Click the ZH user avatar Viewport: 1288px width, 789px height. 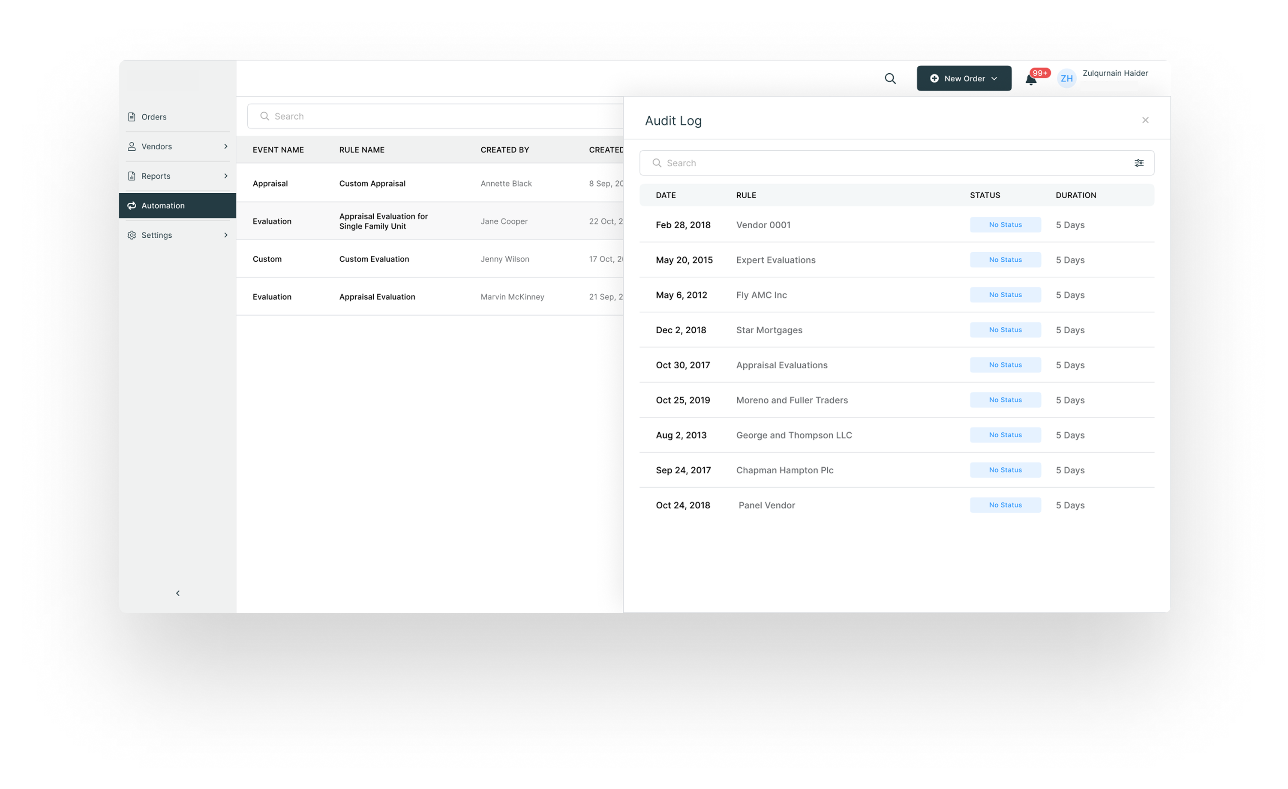coord(1066,78)
